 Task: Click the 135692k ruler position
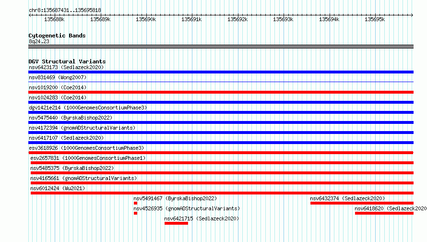click(x=238, y=19)
